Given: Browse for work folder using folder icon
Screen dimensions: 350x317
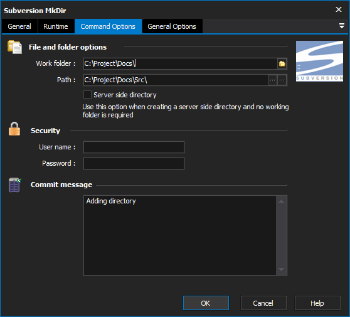Looking at the screenshot, I should click(x=282, y=63).
